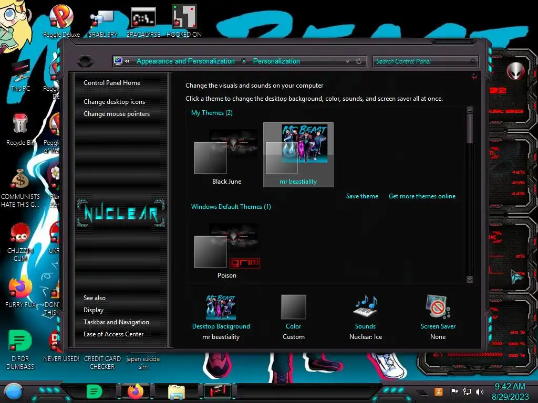This screenshot has height=403, width=538.
Task: Click inside Search Control Panel field
Action: pyautogui.click(x=425, y=61)
